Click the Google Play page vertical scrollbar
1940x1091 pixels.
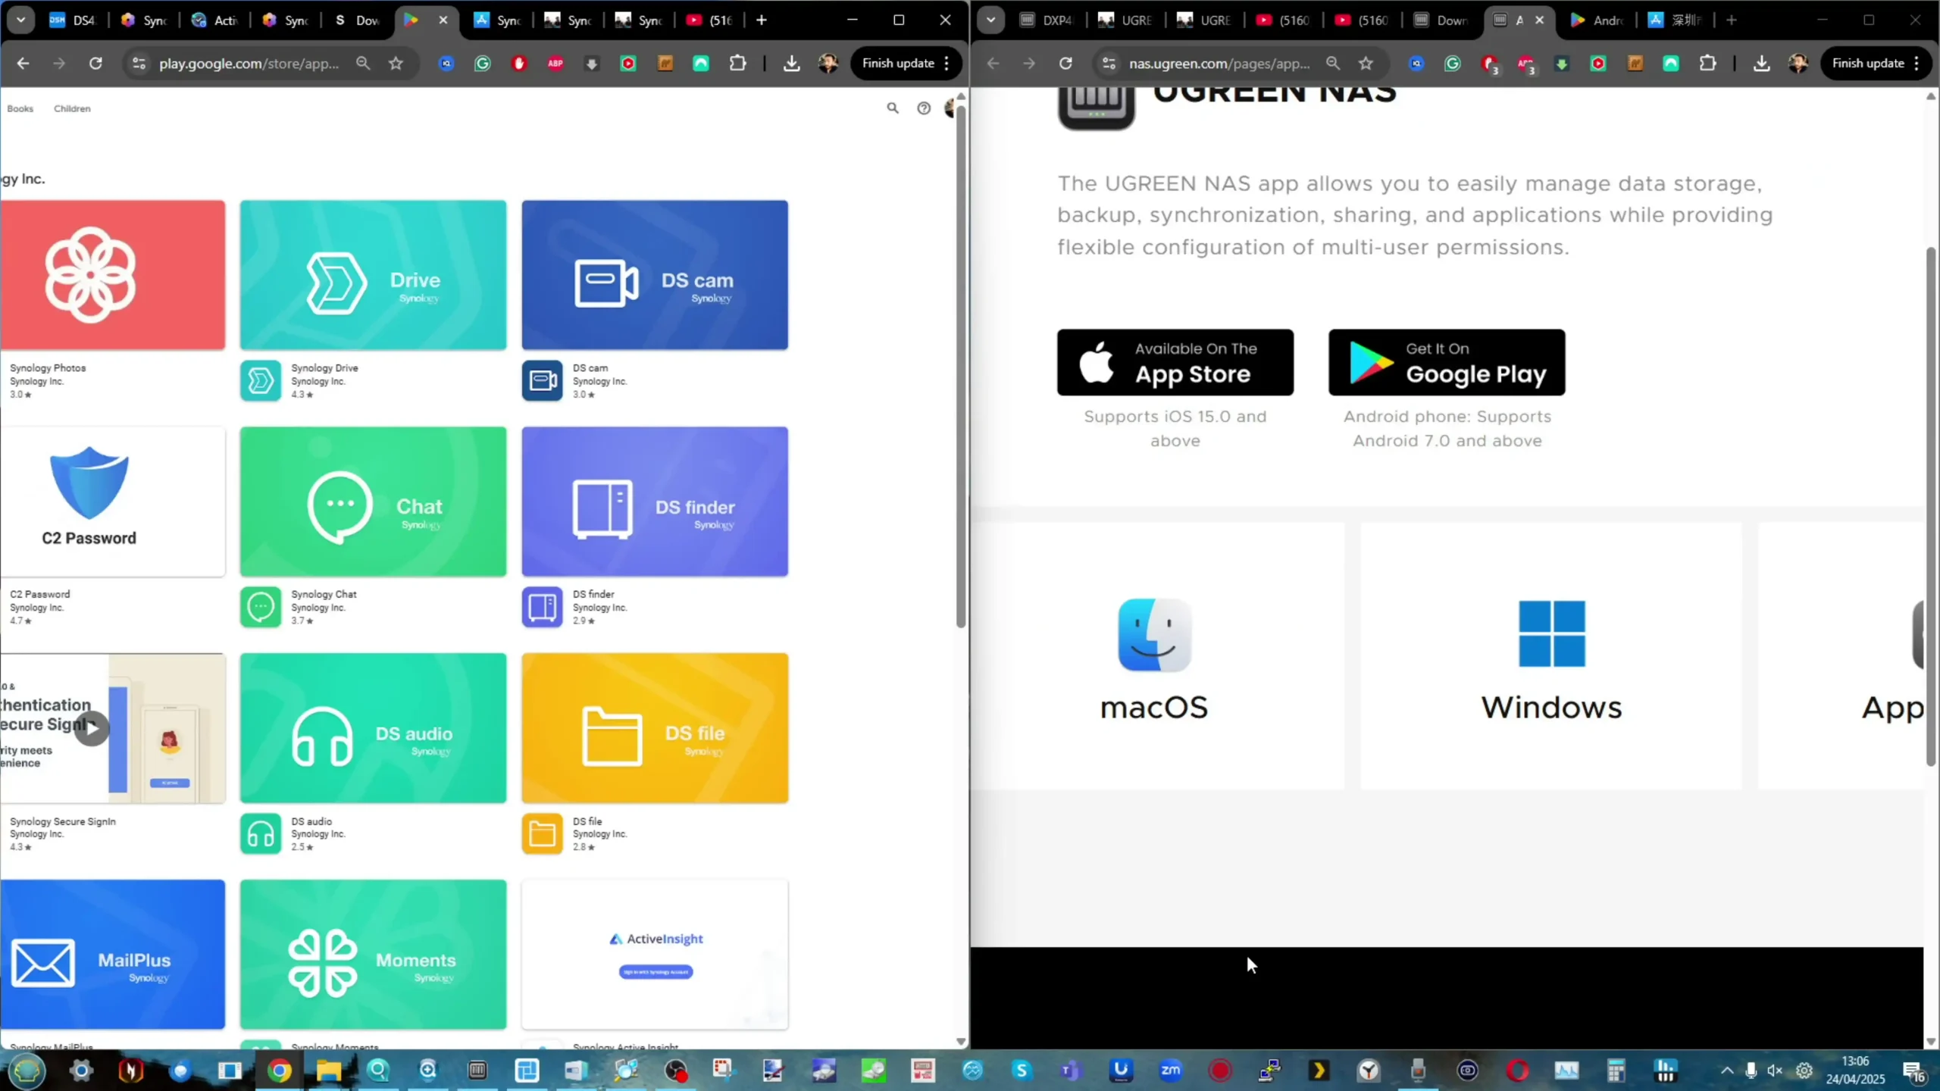(x=961, y=367)
